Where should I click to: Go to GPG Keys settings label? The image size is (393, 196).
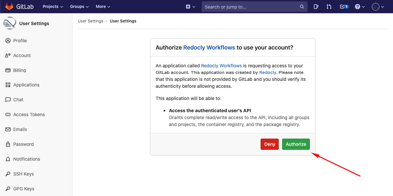point(24,189)
